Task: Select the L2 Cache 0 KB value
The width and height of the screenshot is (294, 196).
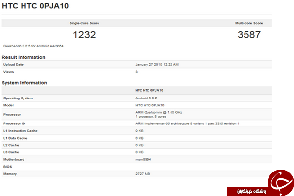Action: tap(139, 145)
